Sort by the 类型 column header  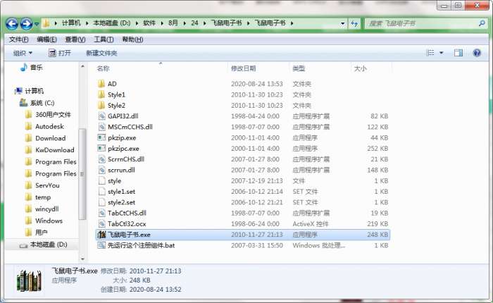tap(299, 68)
